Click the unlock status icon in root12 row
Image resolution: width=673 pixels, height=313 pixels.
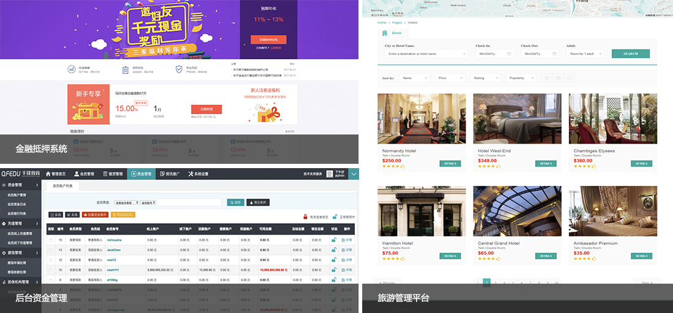click(333, 260)
